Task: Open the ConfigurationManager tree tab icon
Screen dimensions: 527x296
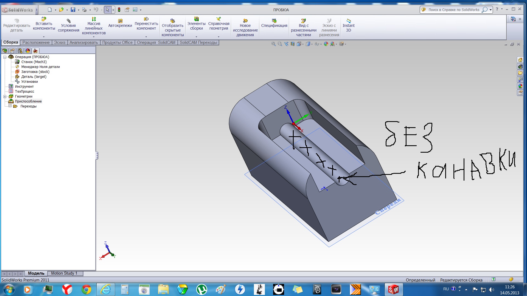Action: point(20,51)
